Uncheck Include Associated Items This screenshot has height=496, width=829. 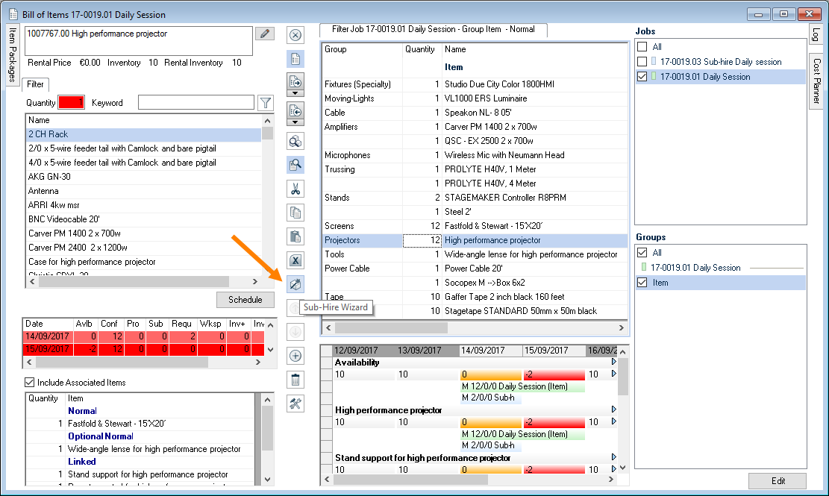point(30,383)
